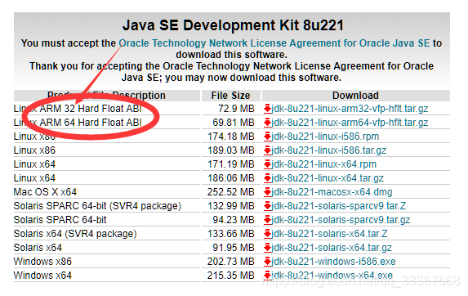The width and height of the screenshot is (468, 296).
Task: Download jdk-8u221-linux-arm32-vfp-hflt.tar.gz via its link
Action: pos(350,109)
